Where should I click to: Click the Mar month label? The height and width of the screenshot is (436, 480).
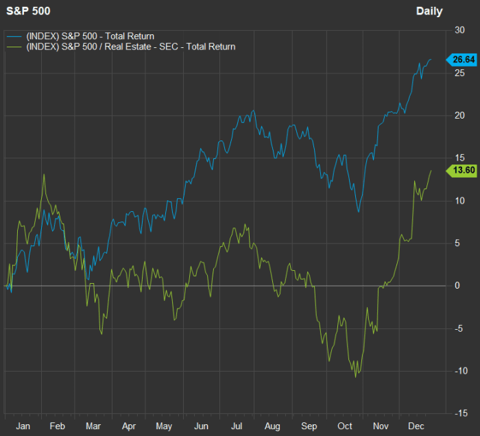tap(93, 426)
